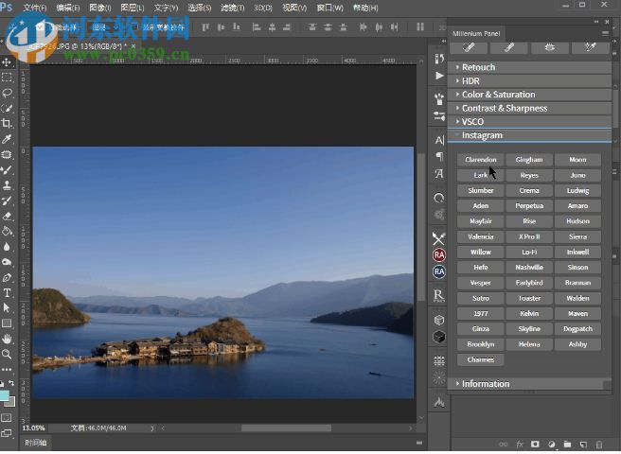The width and height of the screenshot is (621, 454).
Task: Select the Brush tool
Action: 7,170
